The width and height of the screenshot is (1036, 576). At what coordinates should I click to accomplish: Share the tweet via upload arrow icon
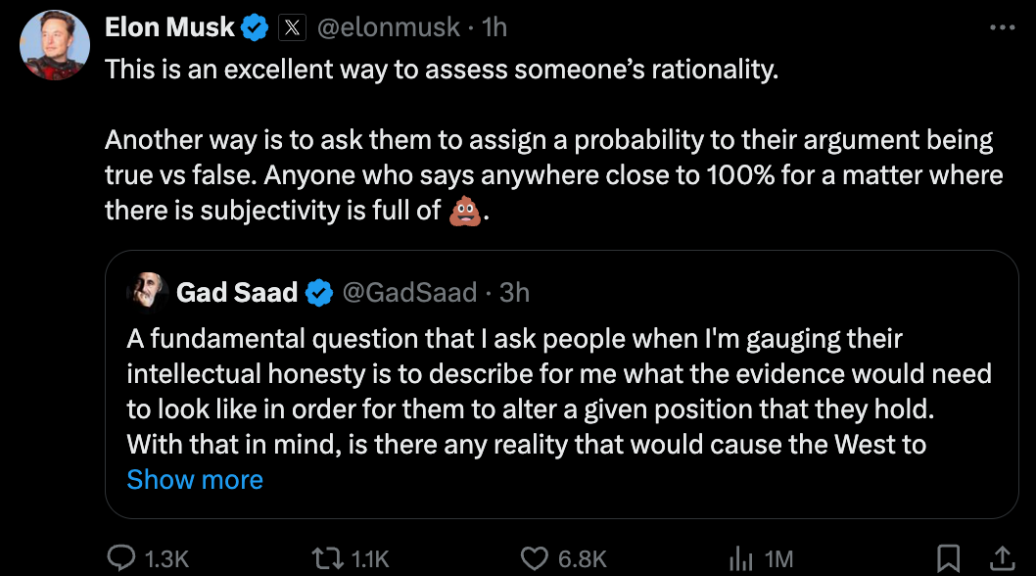[1002, 558]
